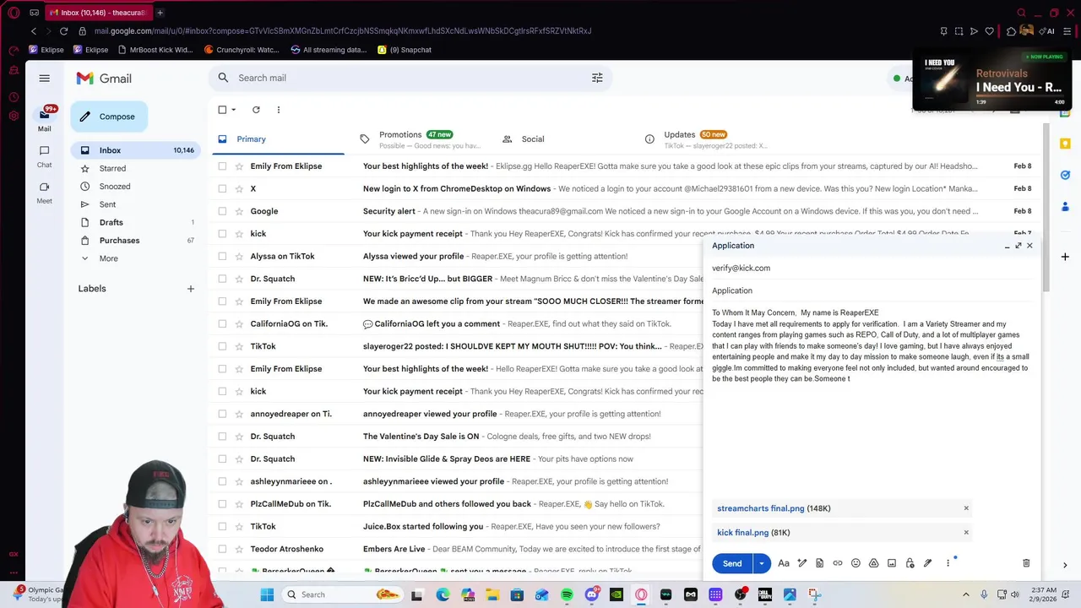Refresh the inbox with the refresh icon
The height and width of the screenshot is (608, 1081).
point(256,110)
